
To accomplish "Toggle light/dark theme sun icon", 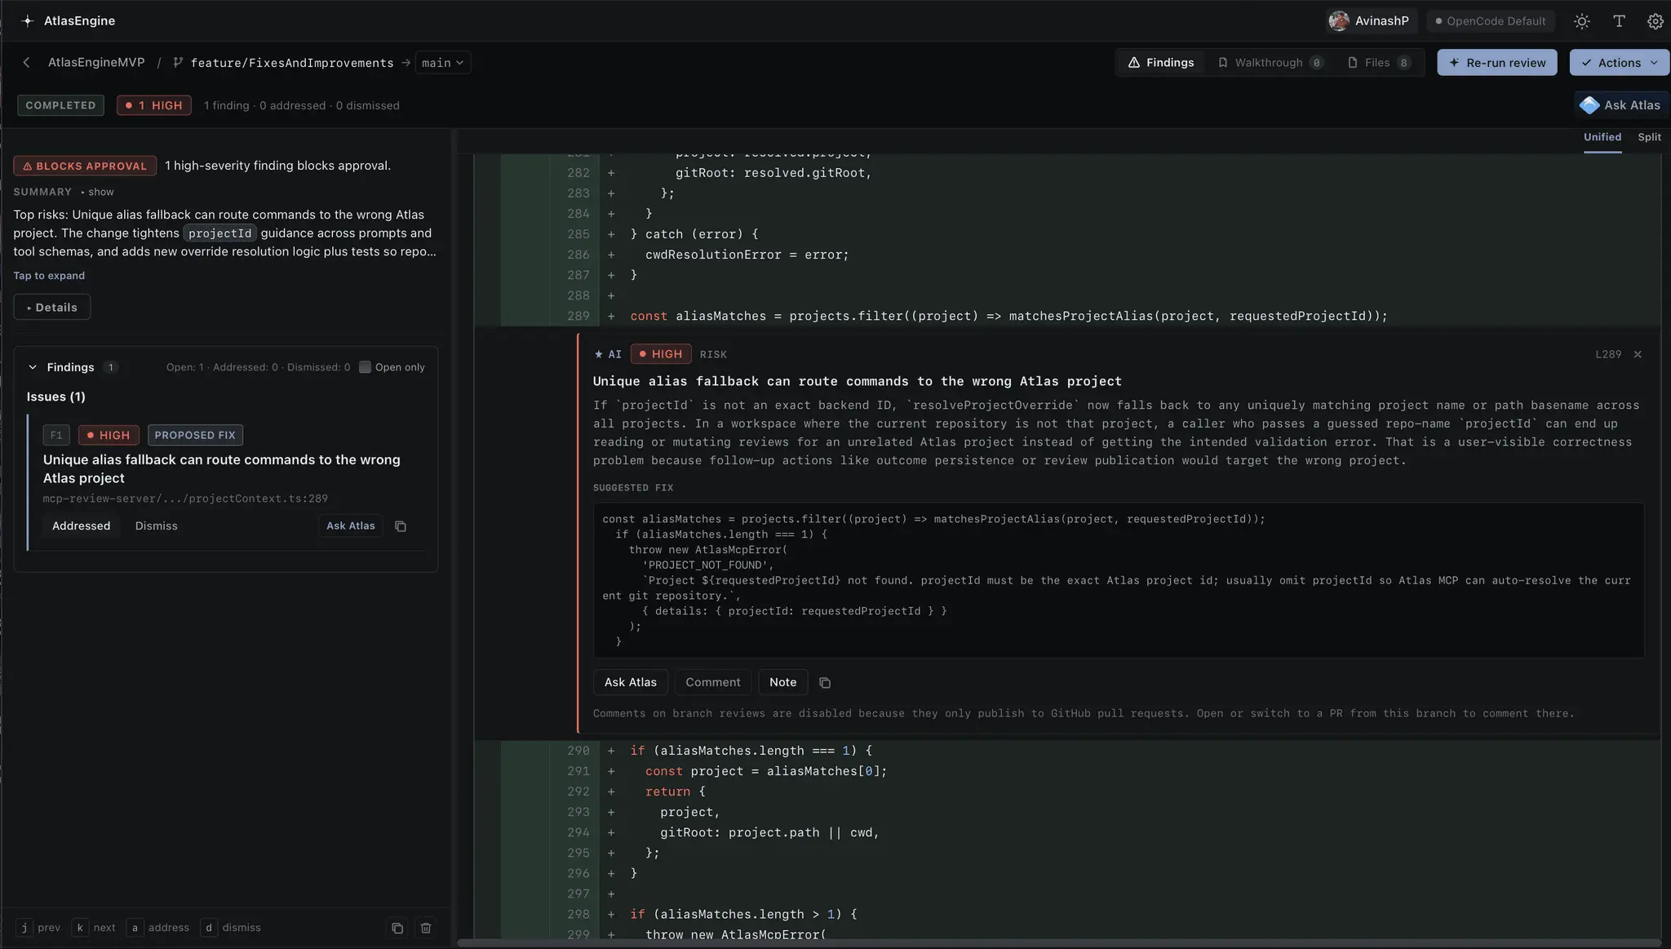I will click(1581, 21).
